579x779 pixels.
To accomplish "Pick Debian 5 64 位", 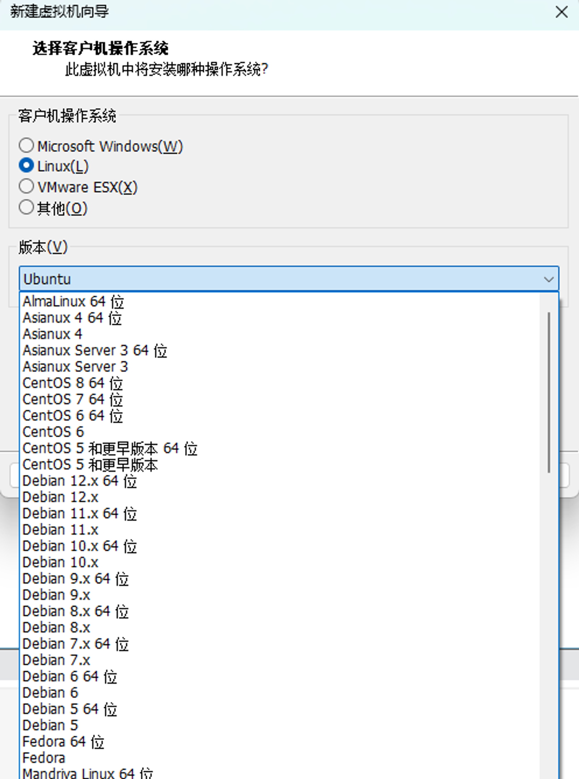I will point(279,709).
